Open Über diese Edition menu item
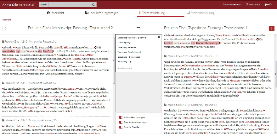This screenshot has height=136, width=277. click(232, 5)
